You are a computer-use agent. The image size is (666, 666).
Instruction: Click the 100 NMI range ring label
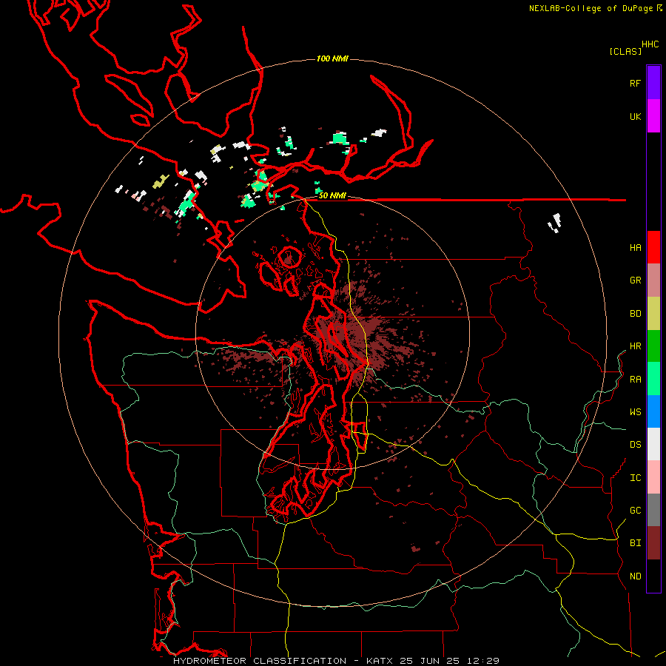[x=332, y=58]
